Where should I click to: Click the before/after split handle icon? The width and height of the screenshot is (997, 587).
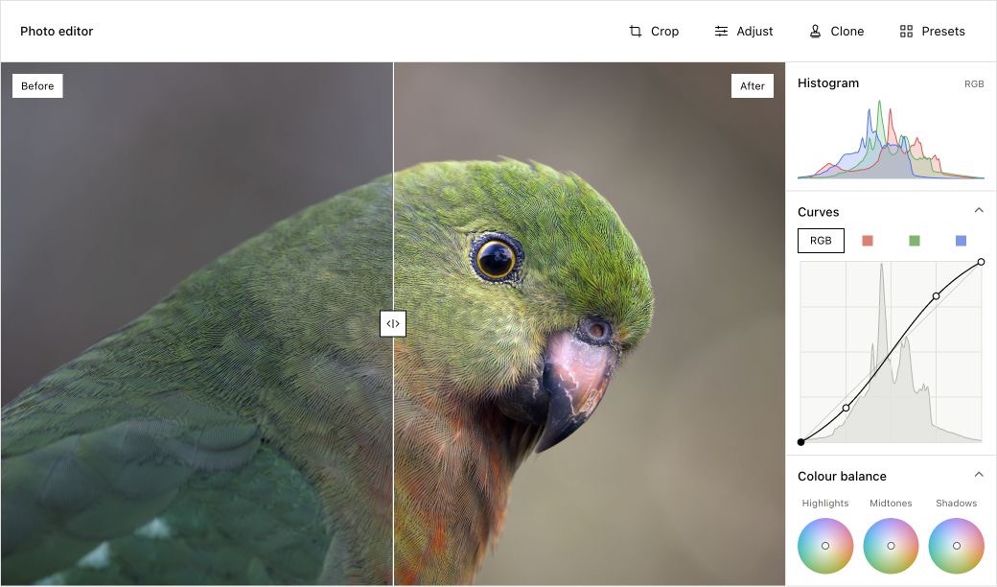[393, 323]
